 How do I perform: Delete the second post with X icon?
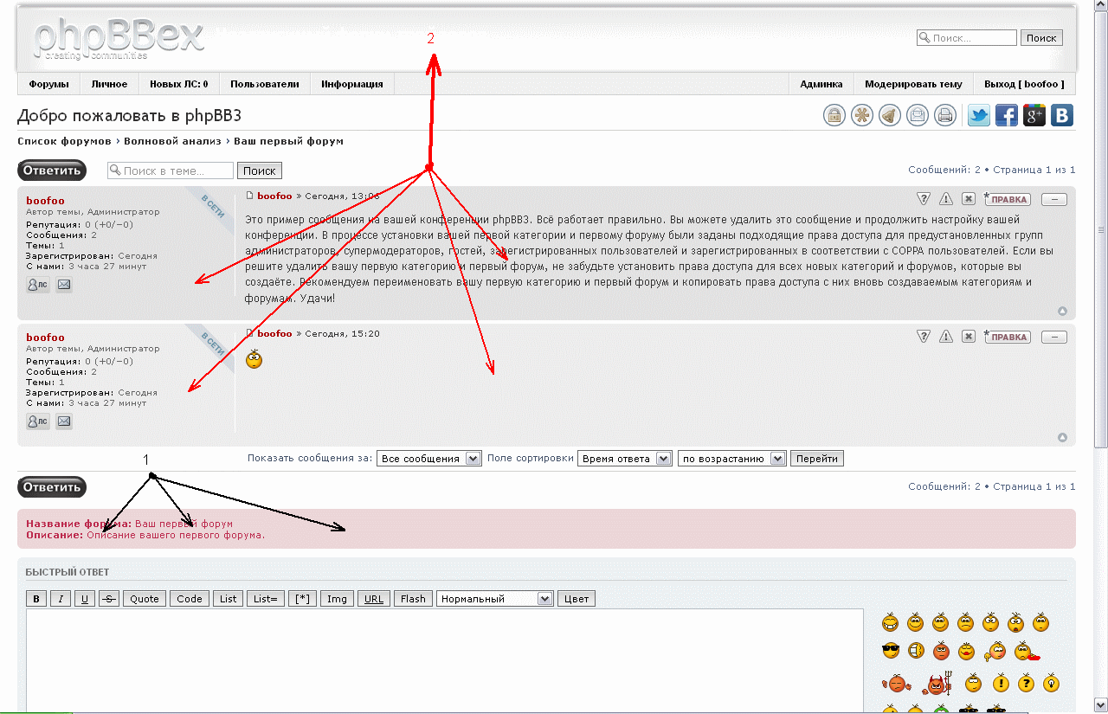(969, 337)
